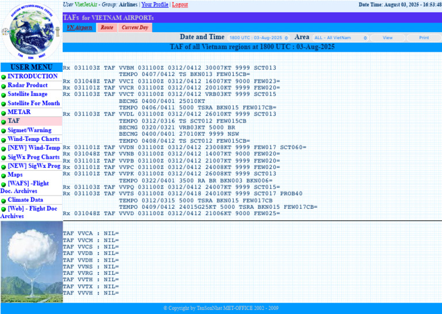Viewport: 442px width, 314px height.
Task: Click the green bullet beside Satellite Image
Action: [x=3, y=95]
